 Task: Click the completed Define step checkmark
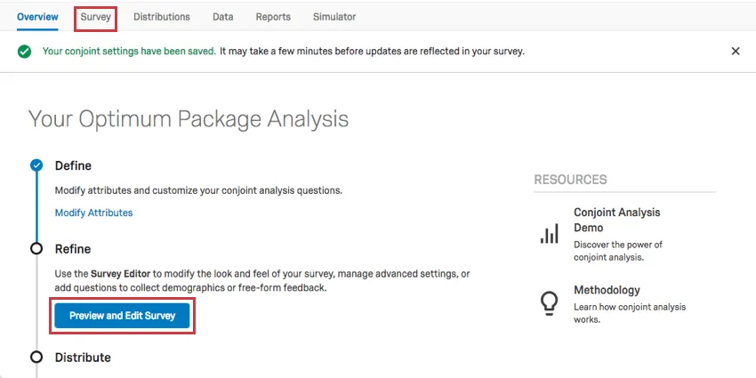click(x=36, y=165)
